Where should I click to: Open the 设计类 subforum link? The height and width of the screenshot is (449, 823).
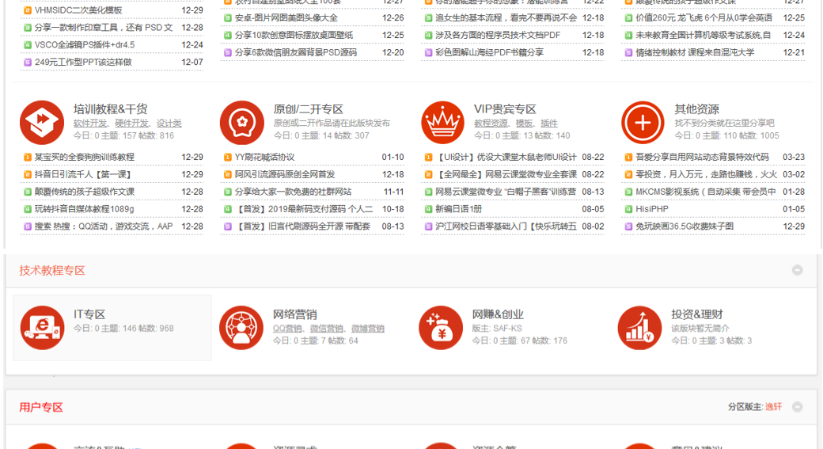169,124
